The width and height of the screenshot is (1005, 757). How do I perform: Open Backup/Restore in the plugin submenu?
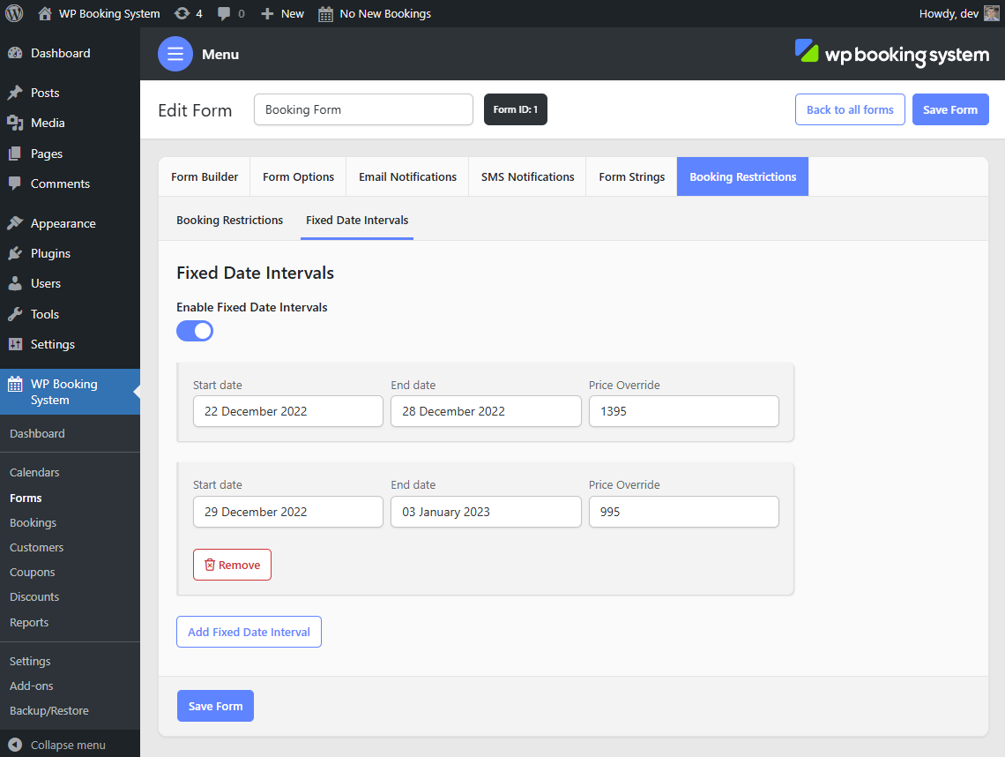[49, 711]
